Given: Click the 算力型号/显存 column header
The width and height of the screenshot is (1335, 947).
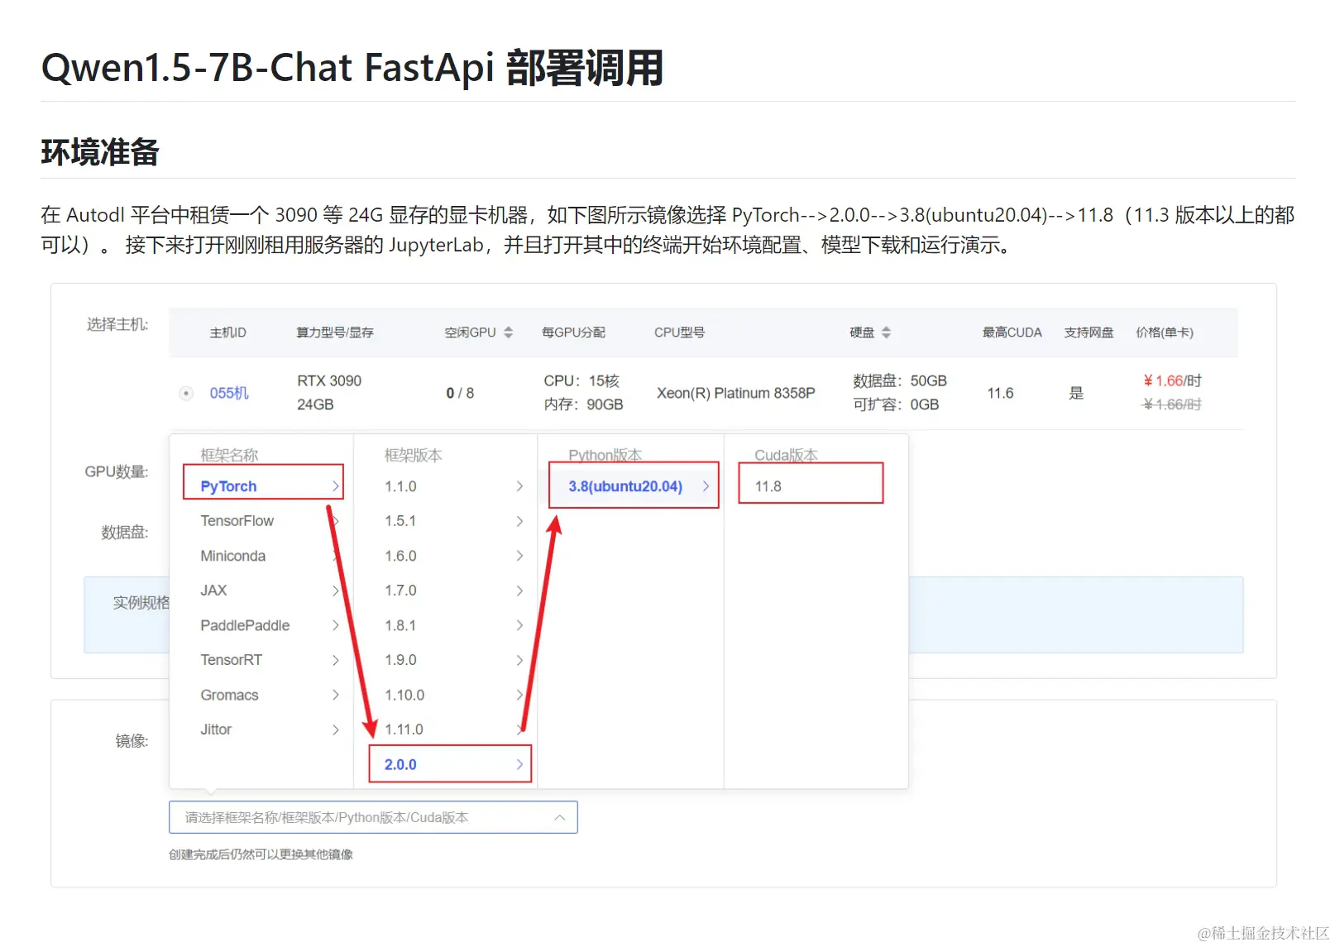Looking at the screenshot, I should [335, 332].
